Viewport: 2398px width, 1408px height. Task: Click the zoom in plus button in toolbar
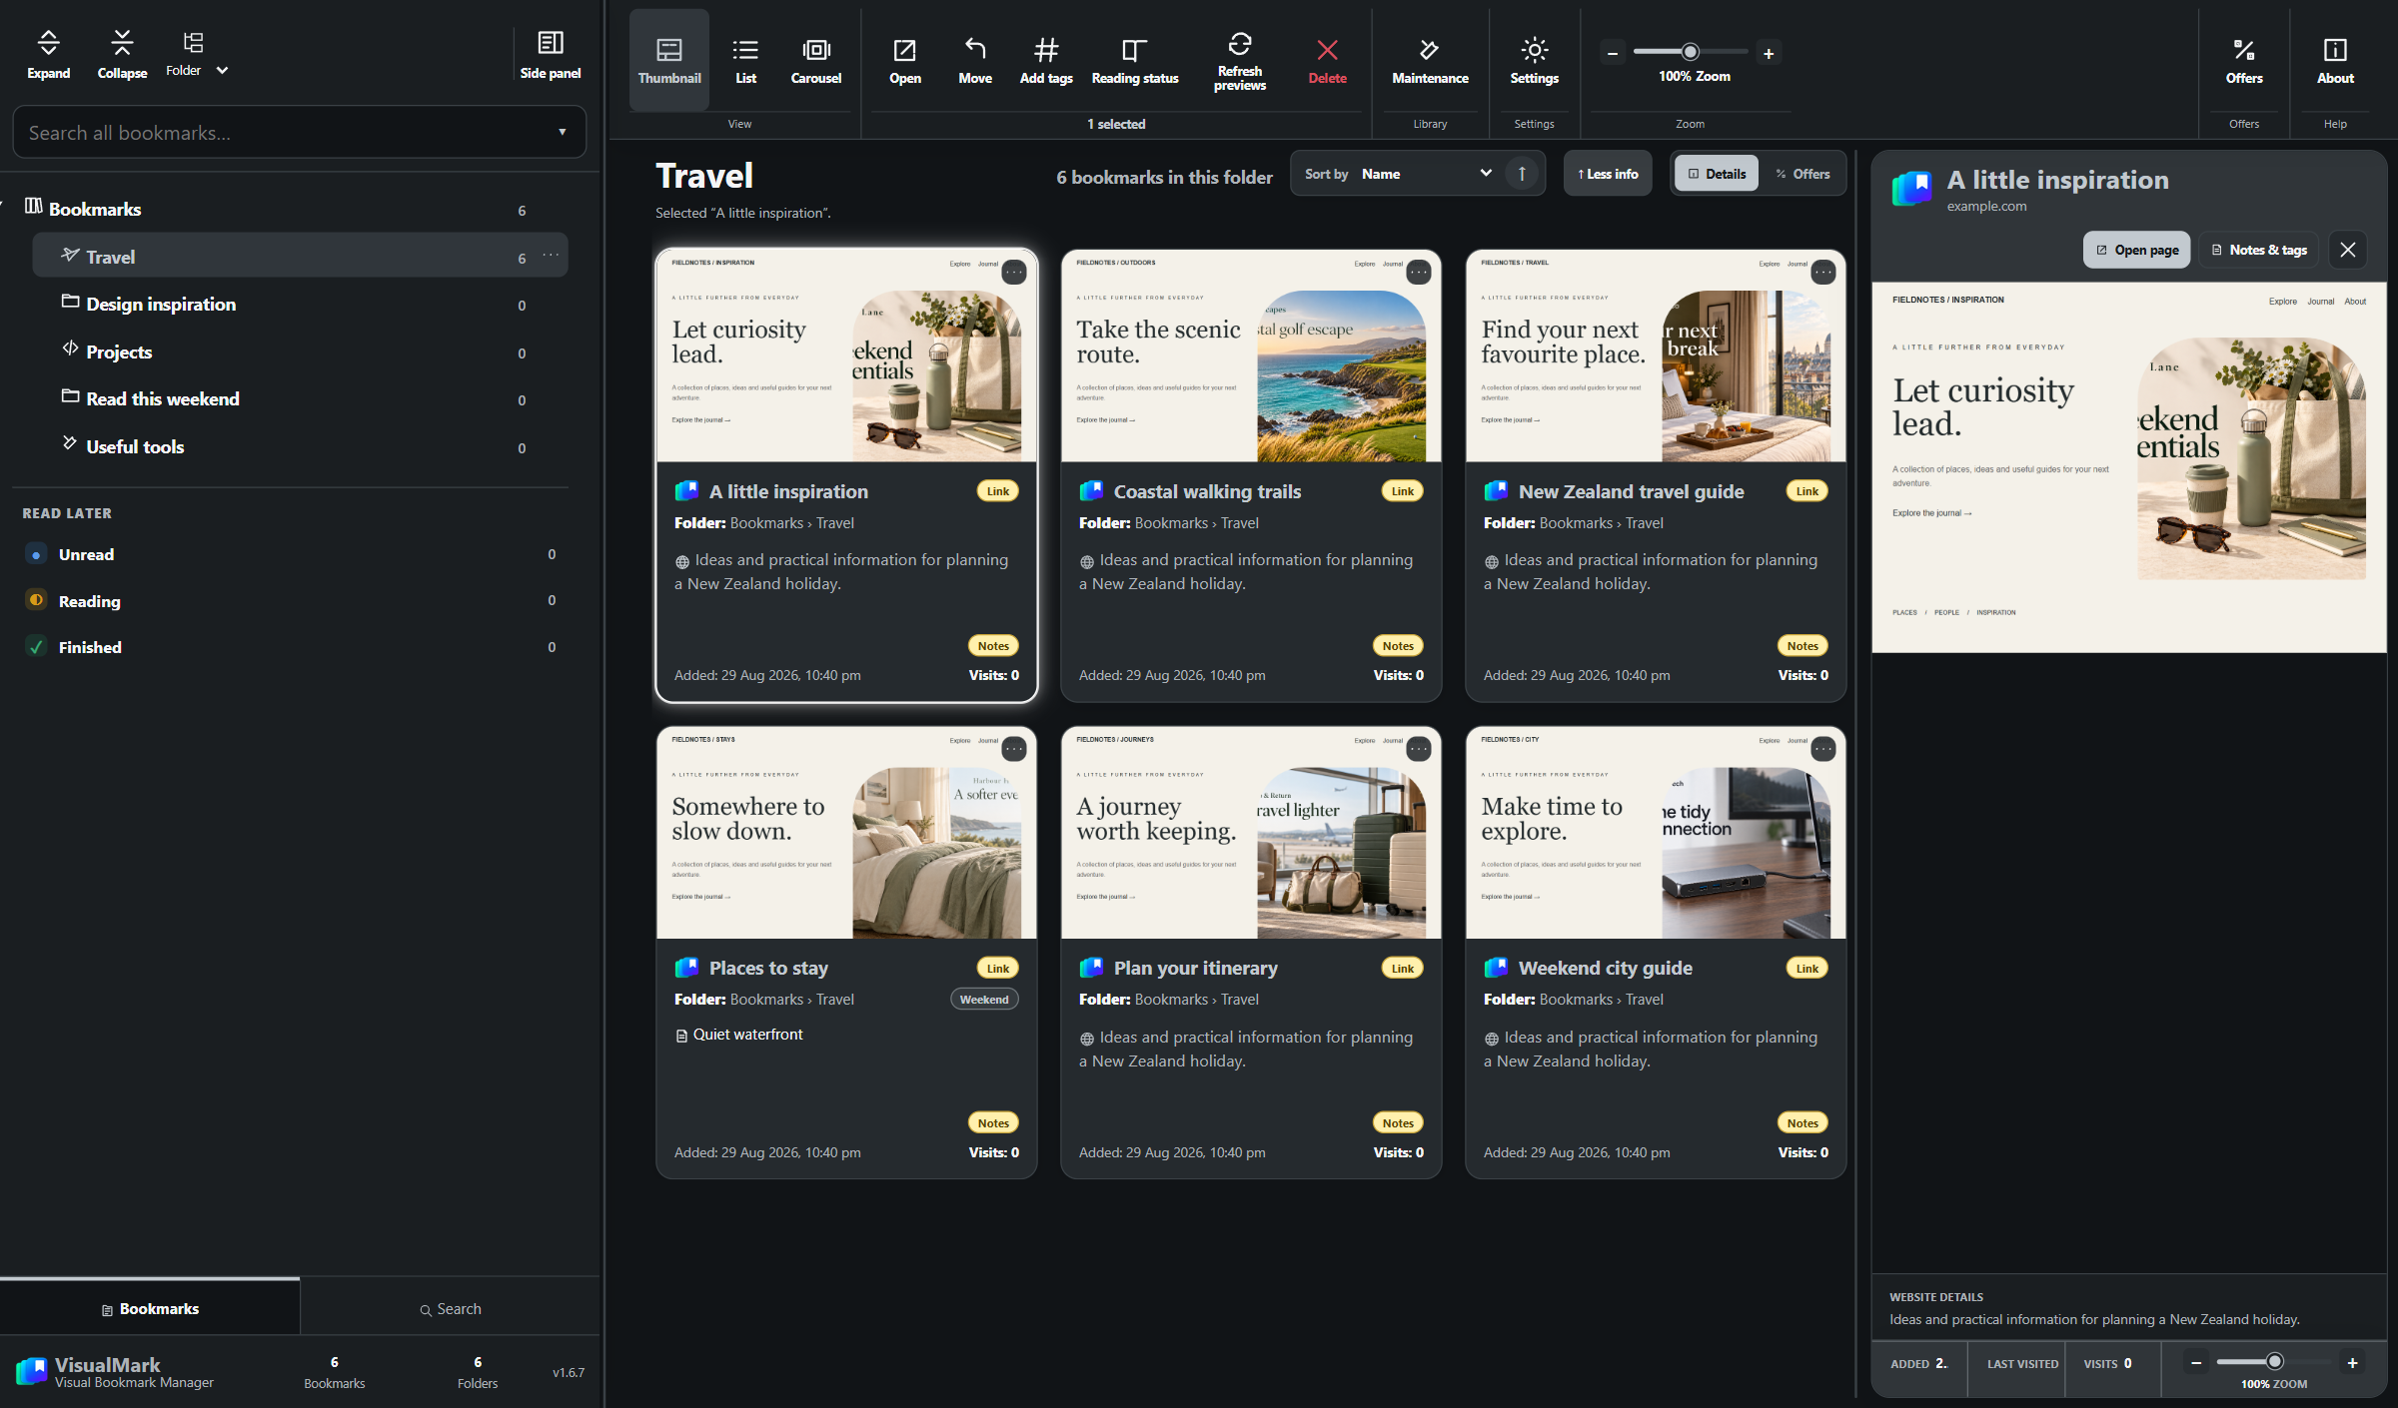coord(1769,53)
